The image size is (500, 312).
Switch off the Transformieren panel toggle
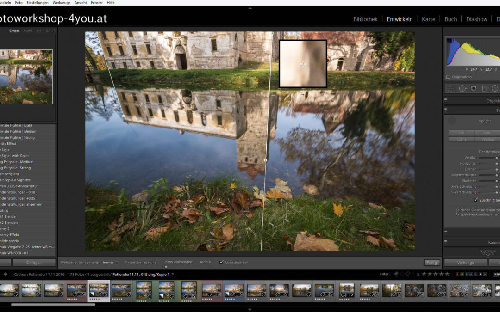(x=445, y=110)
